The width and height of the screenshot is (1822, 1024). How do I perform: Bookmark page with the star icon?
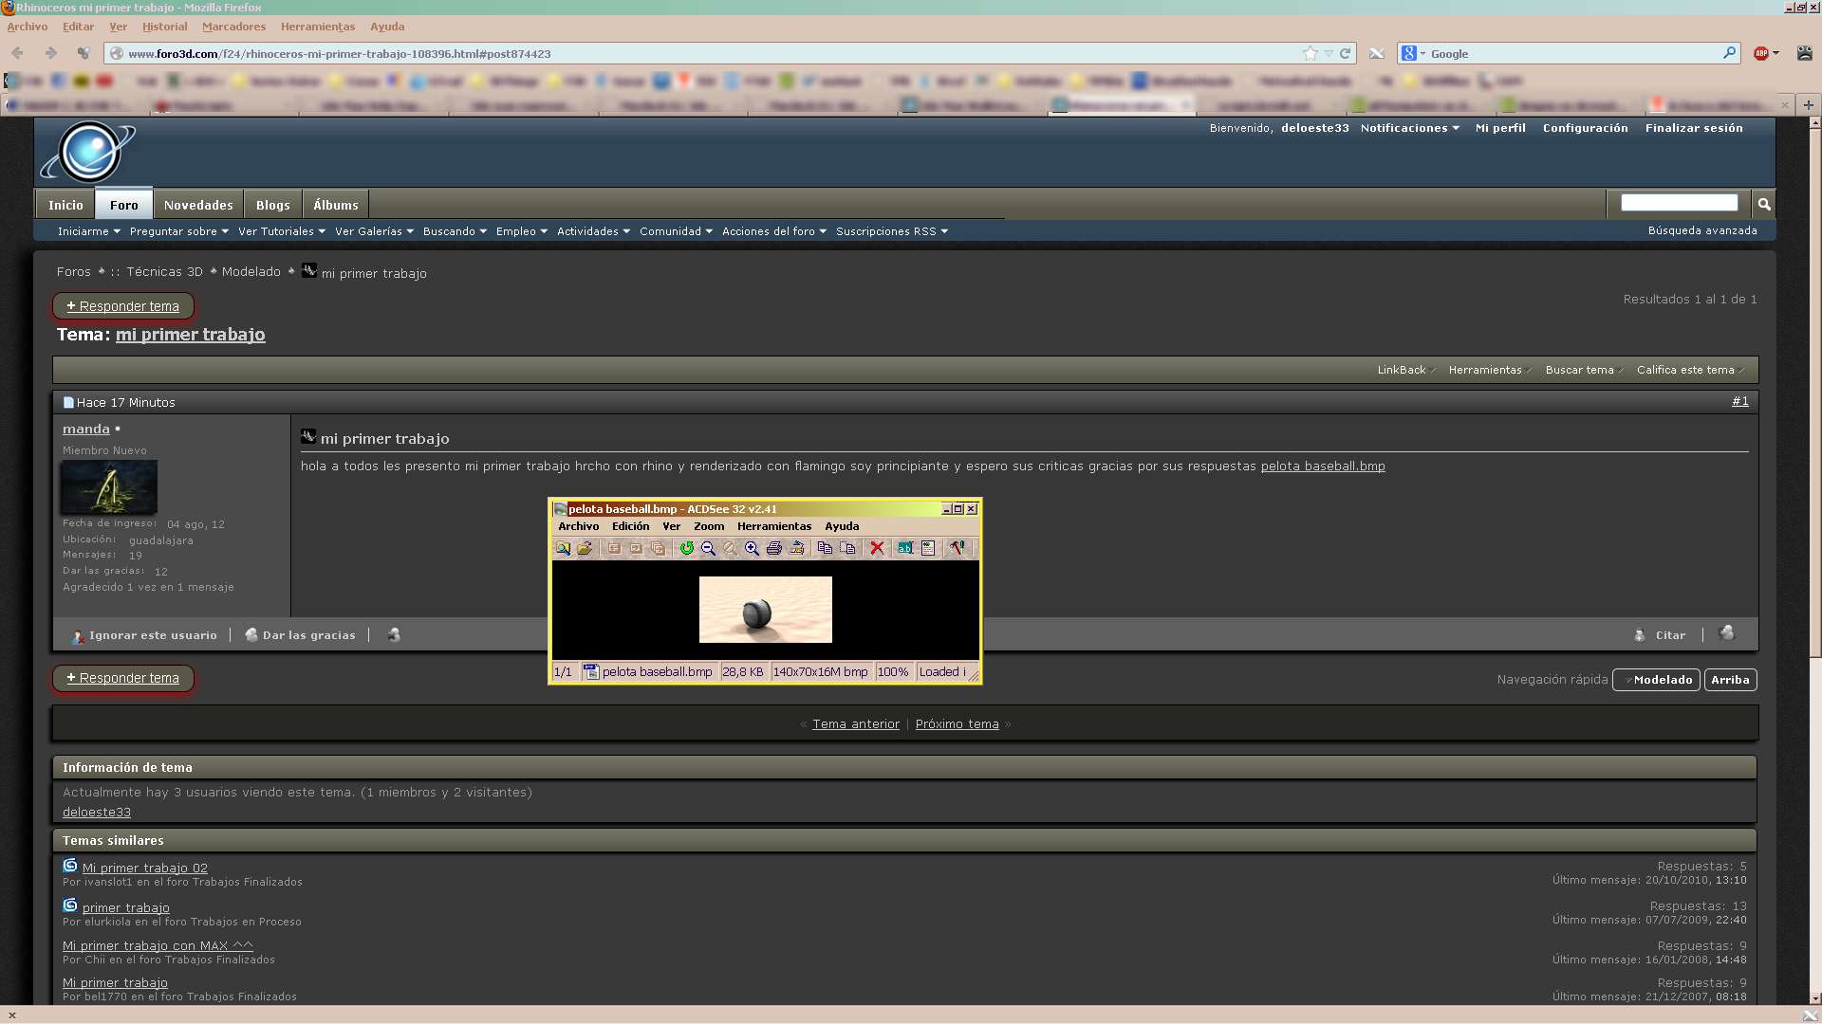(x=1311, y=54)
